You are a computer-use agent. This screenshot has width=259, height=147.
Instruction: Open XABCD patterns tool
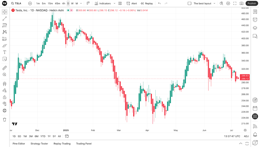point(5,32)
